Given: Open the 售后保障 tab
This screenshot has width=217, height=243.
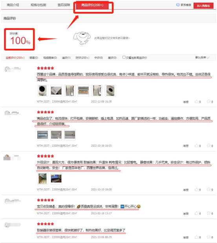Looking at the screenshot, I should (x=64, y=5).
